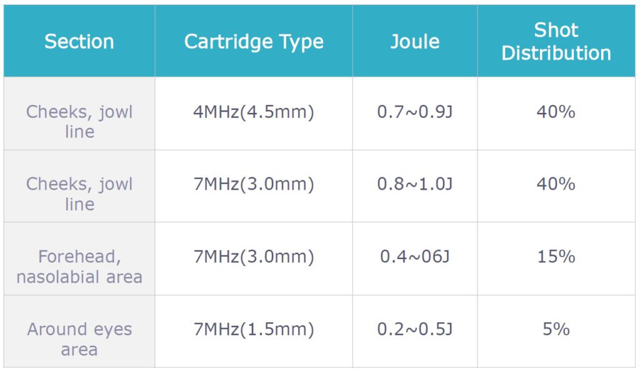Click the 0.2~0.5J joule value
The height and width of the screenshot is (372, 640).
[x=415, y=330]
